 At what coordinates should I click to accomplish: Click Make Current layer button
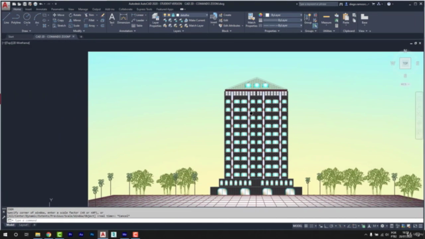[195, 21]
